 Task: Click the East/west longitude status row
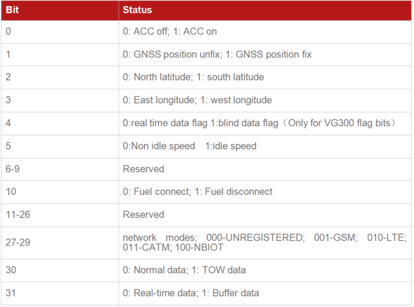pyautogui.click(x=197, y=100)
